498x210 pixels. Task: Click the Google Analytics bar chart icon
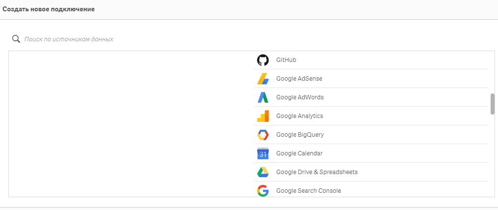[263, 116]
